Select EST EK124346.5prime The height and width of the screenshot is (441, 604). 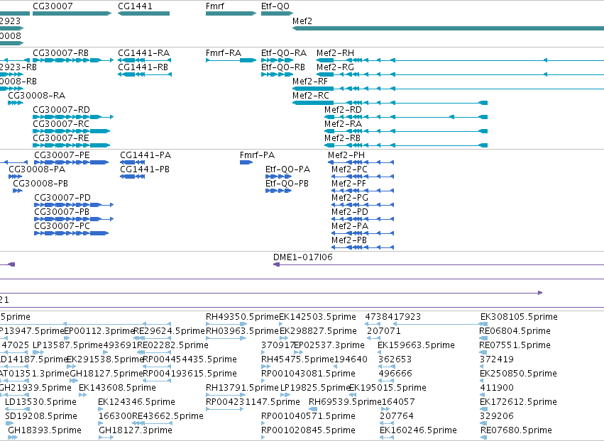point(100,409)
